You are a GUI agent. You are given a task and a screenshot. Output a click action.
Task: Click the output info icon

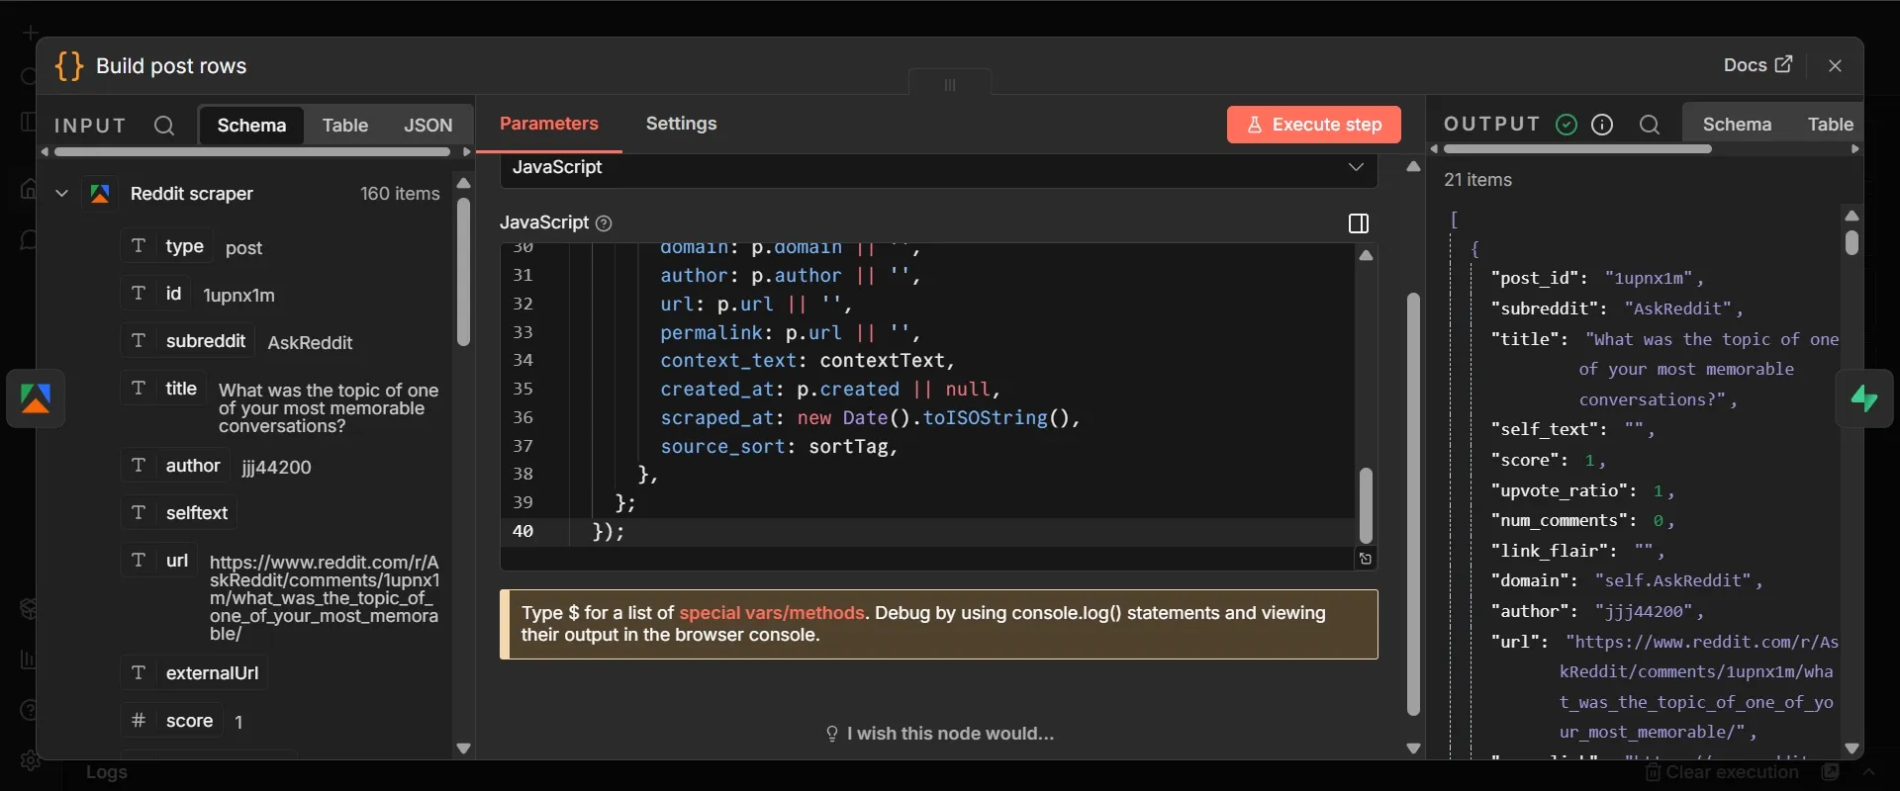pyautogui.click(x=1602, y=125)
